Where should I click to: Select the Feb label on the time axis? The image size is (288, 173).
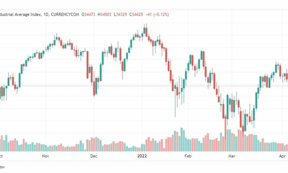188,156
